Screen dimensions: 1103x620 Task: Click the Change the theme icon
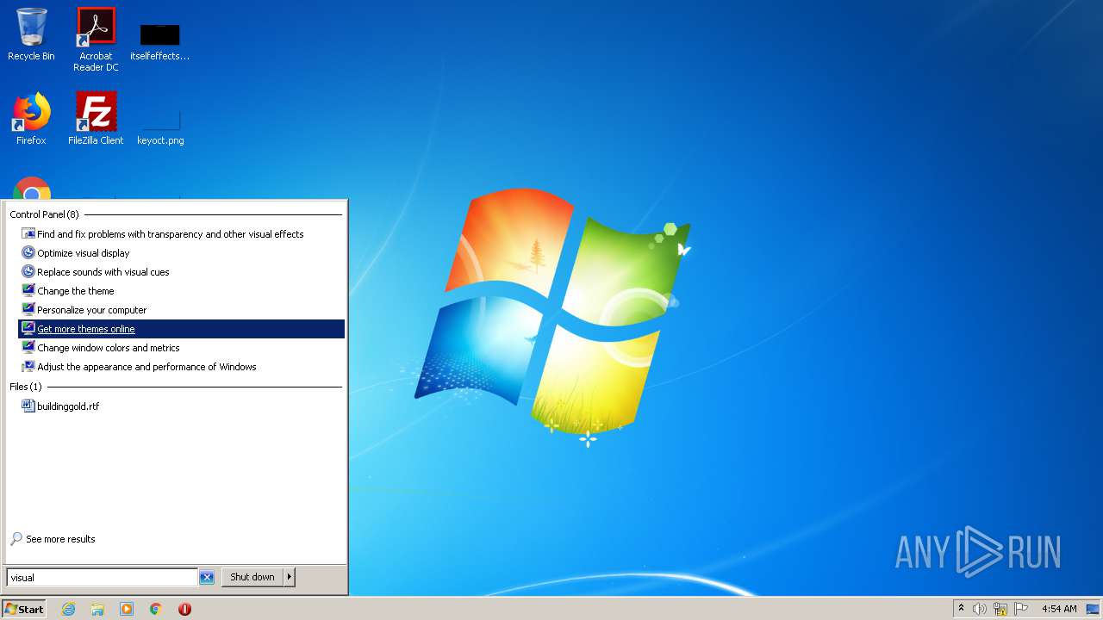pos(28,291)
